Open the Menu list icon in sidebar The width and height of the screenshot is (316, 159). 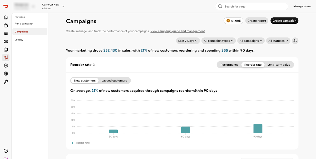pos(6,33)
